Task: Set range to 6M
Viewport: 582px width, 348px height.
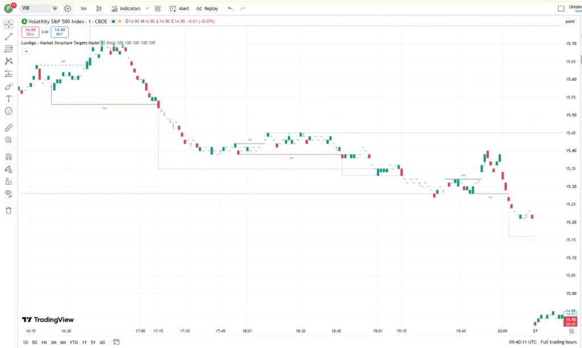Action: point(63,342)
